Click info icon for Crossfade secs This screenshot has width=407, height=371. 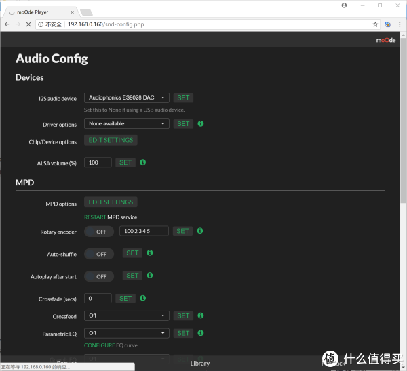(143, 298)
